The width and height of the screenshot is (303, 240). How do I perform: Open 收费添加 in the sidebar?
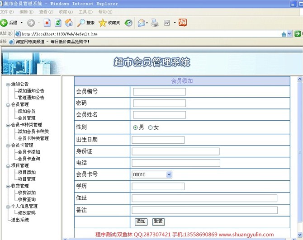point(27,193)
